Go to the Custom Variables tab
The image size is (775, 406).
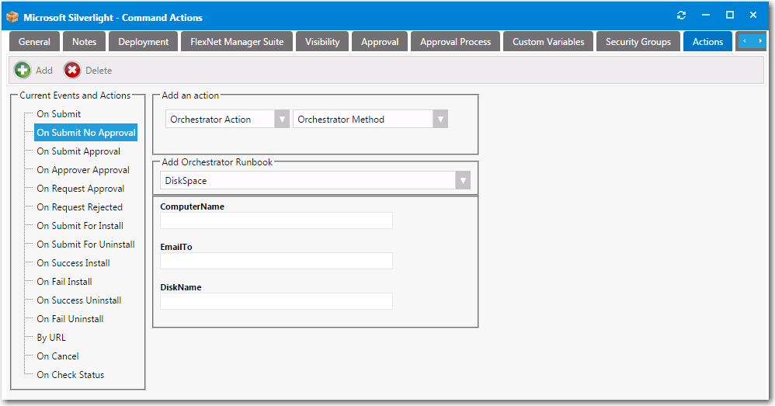pos(548,42)
